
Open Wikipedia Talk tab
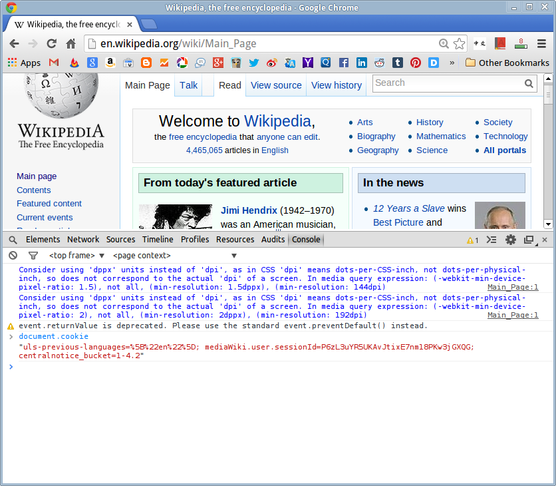188,85
